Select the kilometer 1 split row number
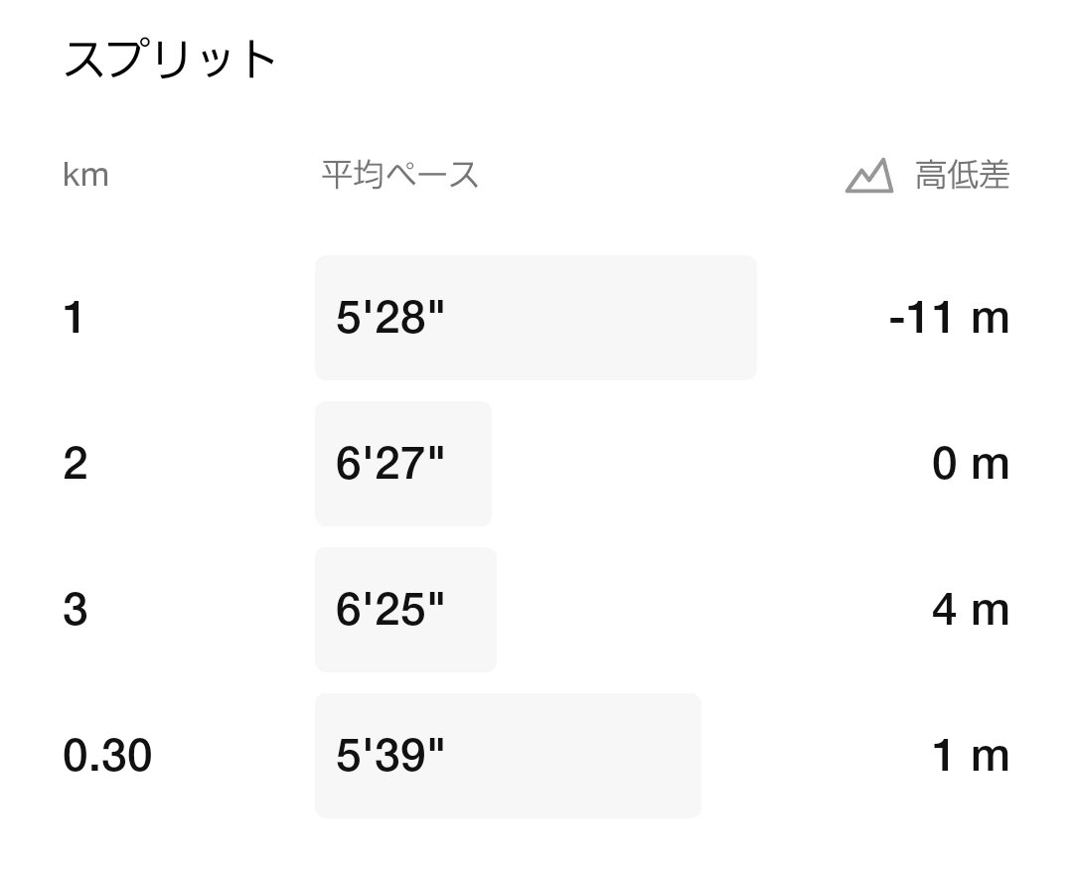This screenshot has height=870, width=1073. coord(74,319)
